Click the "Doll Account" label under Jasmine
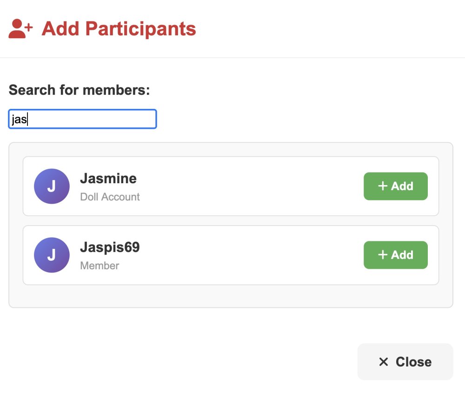 (x=110, y=197)
